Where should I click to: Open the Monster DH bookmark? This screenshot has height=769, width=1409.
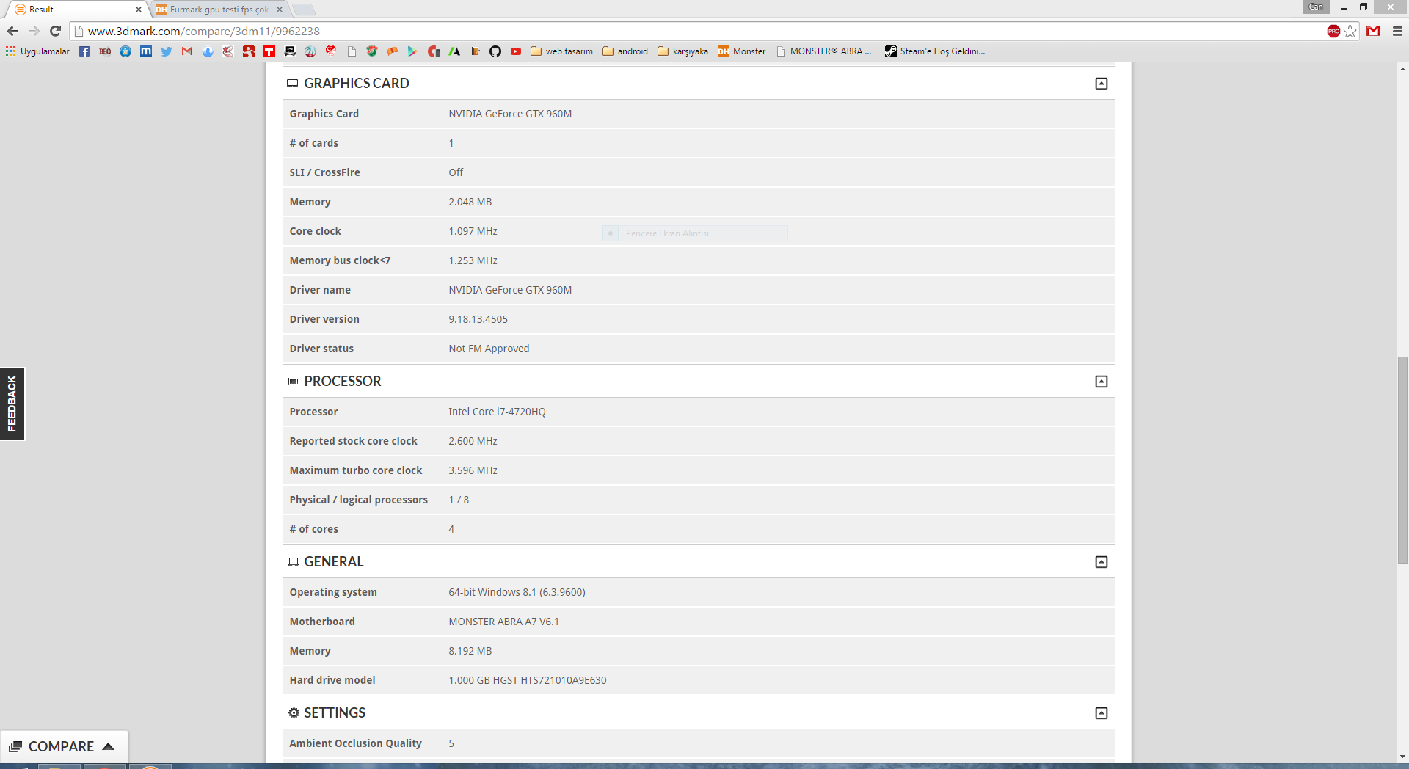(x=741, y=51)
